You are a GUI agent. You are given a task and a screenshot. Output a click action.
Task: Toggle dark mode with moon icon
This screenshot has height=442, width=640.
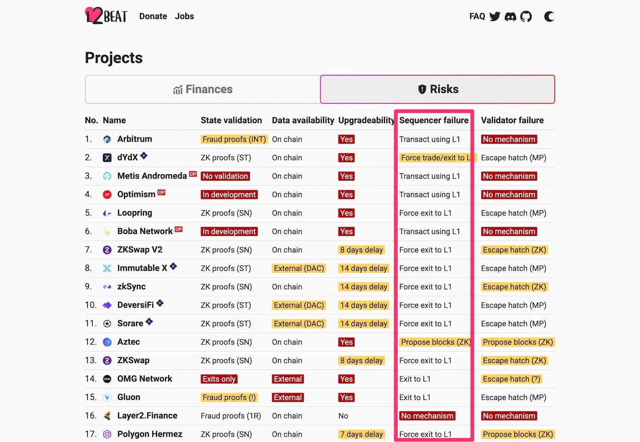coord(549,17)
